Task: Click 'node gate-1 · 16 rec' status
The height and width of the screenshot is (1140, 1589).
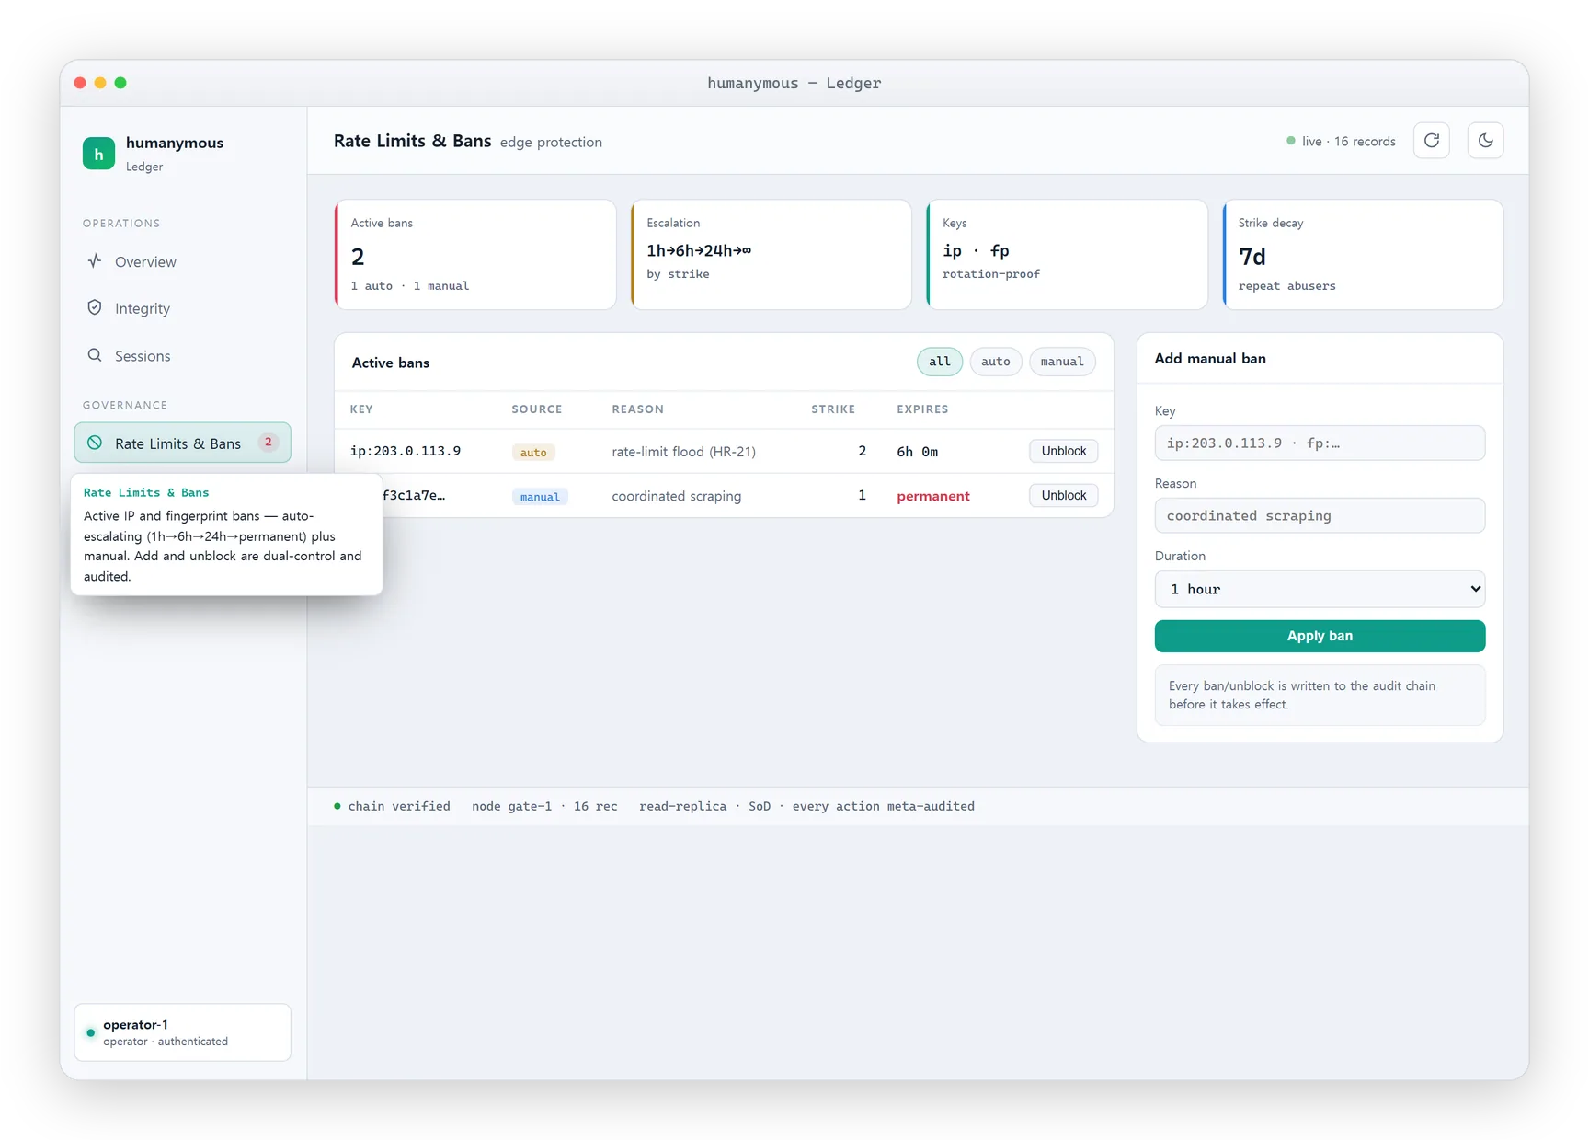Action: 544,806
